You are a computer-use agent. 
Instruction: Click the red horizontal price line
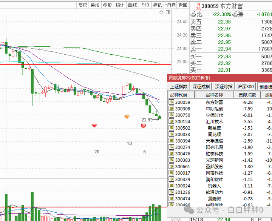tap(85, 64)
